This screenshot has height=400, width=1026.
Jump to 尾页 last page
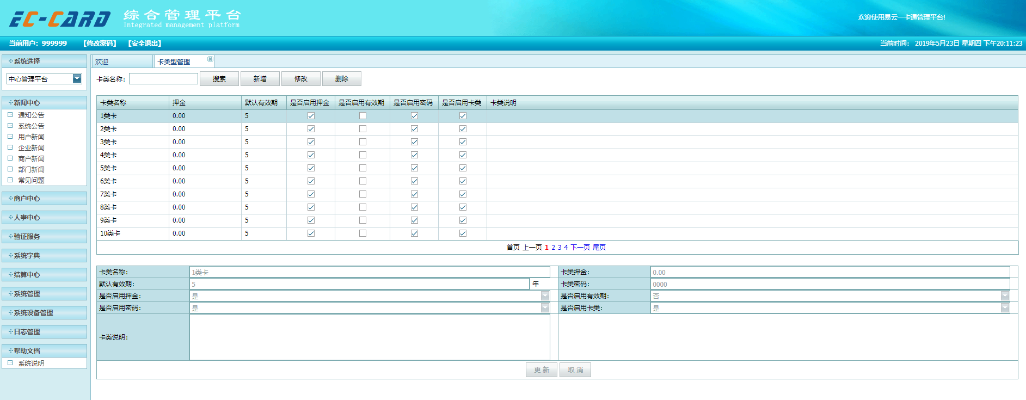click(x=599, y=247)
